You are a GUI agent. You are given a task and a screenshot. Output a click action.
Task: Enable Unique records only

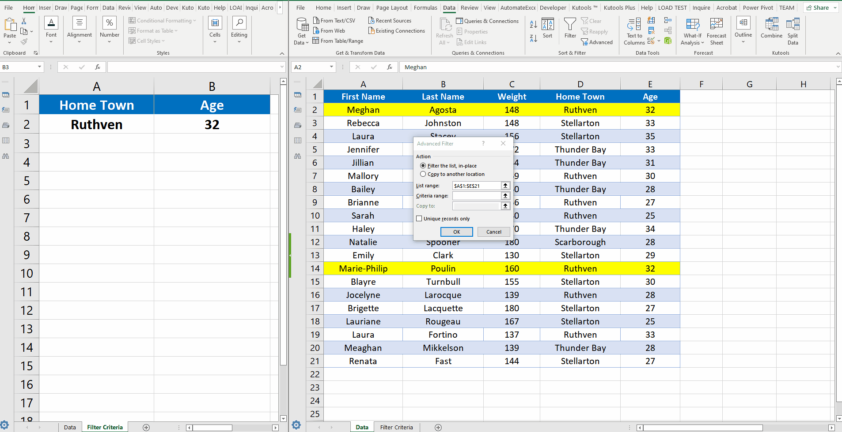tap(419, 218)
